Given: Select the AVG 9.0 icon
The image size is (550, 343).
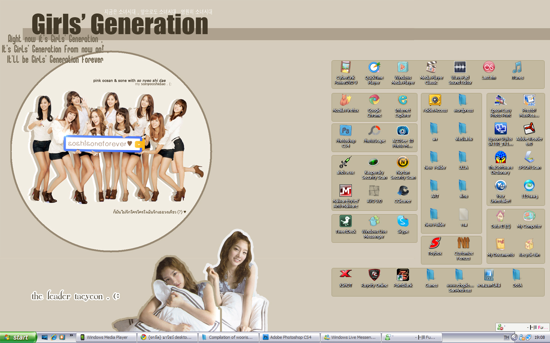Looking at the screenshot, I should 374,194.
